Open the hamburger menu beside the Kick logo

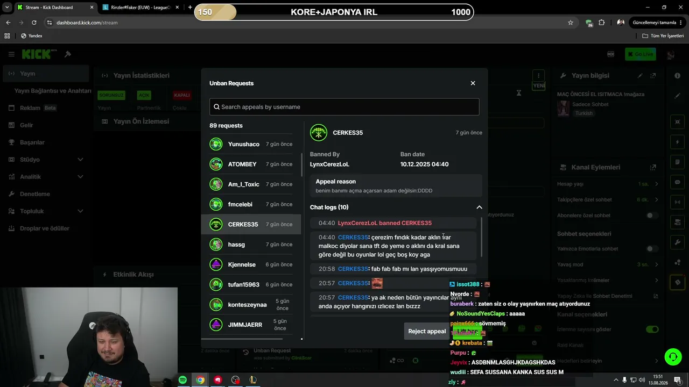point(11,54)
